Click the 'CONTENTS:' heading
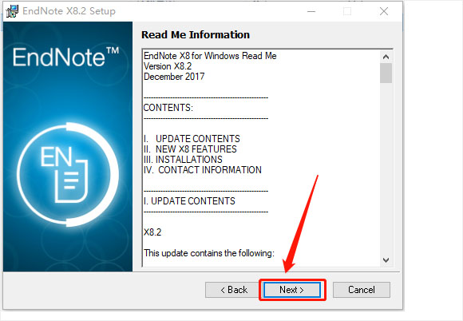Viewport: 463px width, 321px height. point(168,108)
